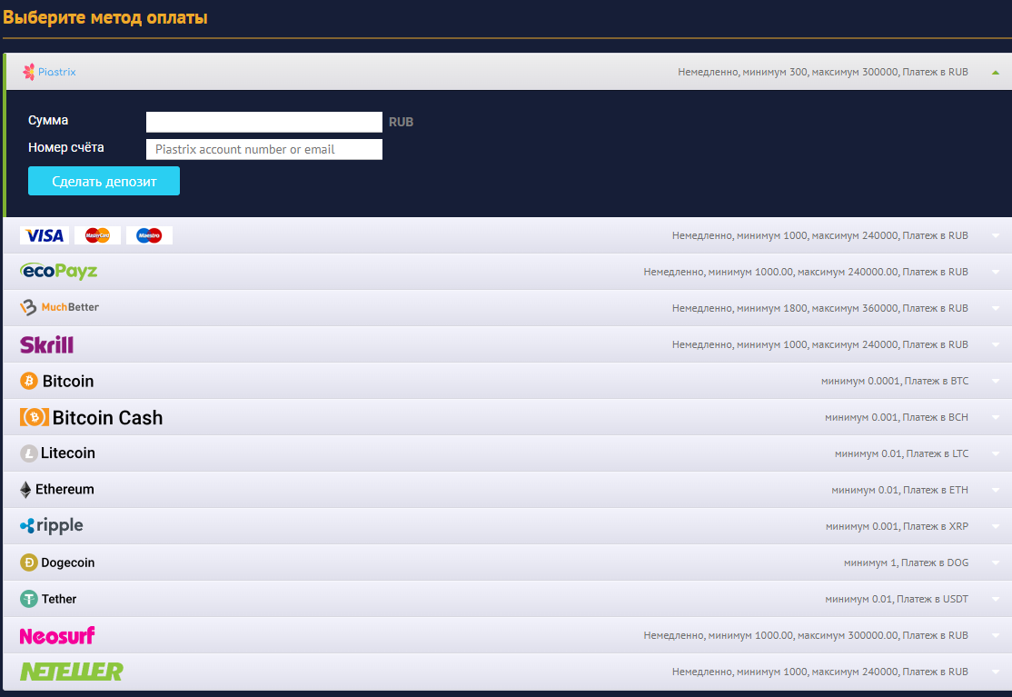Collapse the Piastrix section arrow
This screenshot has width=1012, height=697.
click(996, 72)
